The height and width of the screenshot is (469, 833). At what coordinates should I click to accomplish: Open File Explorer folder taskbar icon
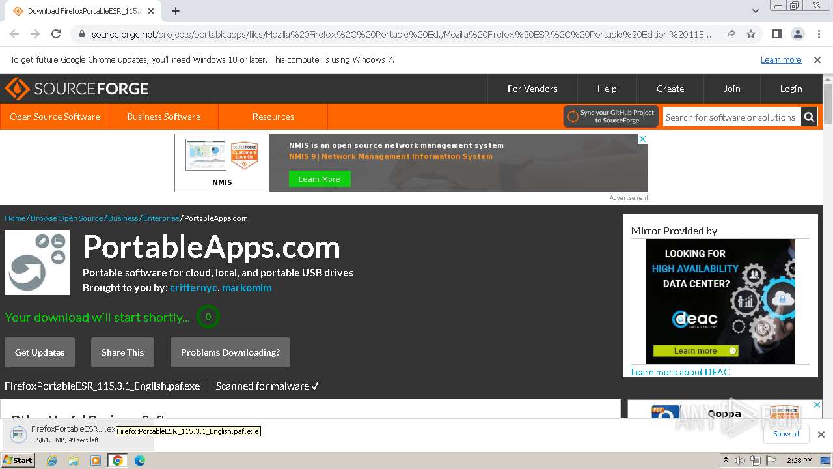click(x=74, y=461)
